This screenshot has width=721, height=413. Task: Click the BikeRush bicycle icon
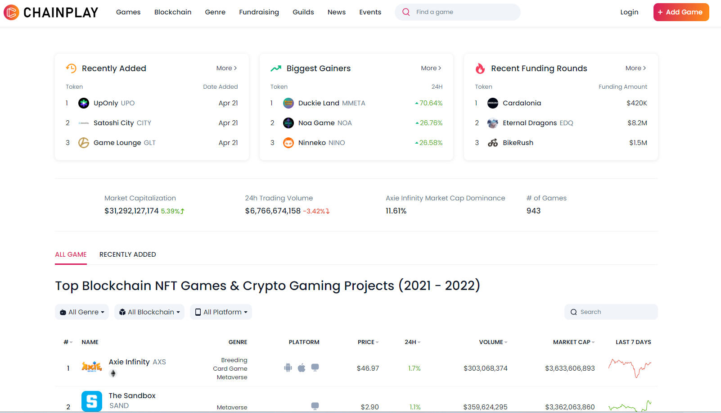tap(493, 143)
